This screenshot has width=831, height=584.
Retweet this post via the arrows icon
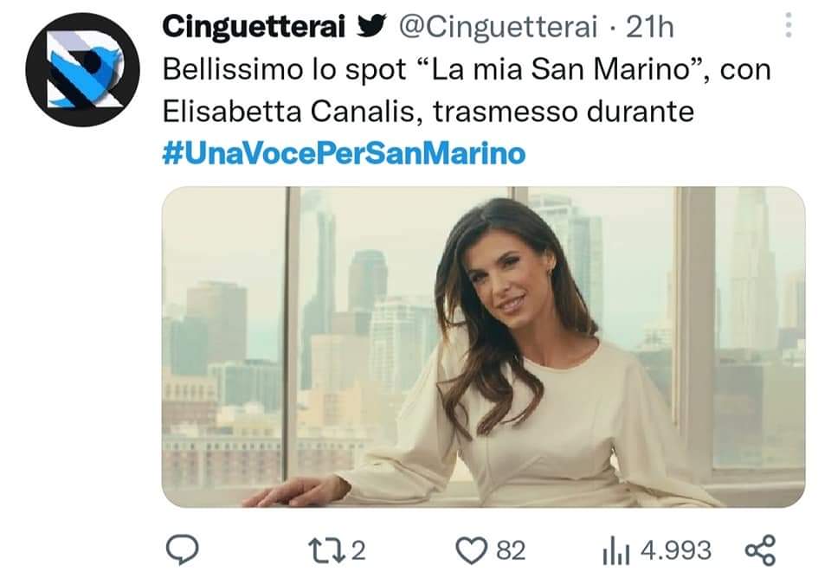[x=326, y=550]
